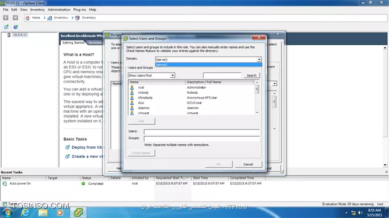Open the Domain dropdown arrow
The image size is (389, 218).
(x=259, y=60)
